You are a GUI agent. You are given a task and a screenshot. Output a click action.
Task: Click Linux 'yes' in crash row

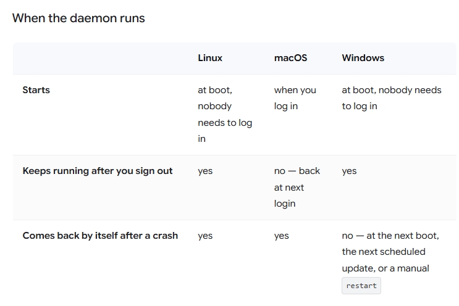205,236
